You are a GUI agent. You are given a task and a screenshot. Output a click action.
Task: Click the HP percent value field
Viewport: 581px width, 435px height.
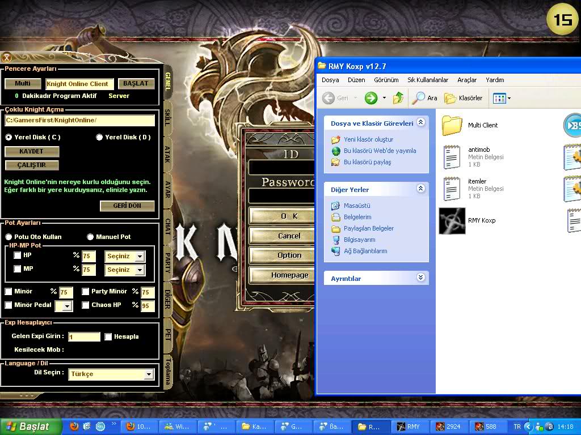coord(89,257)
